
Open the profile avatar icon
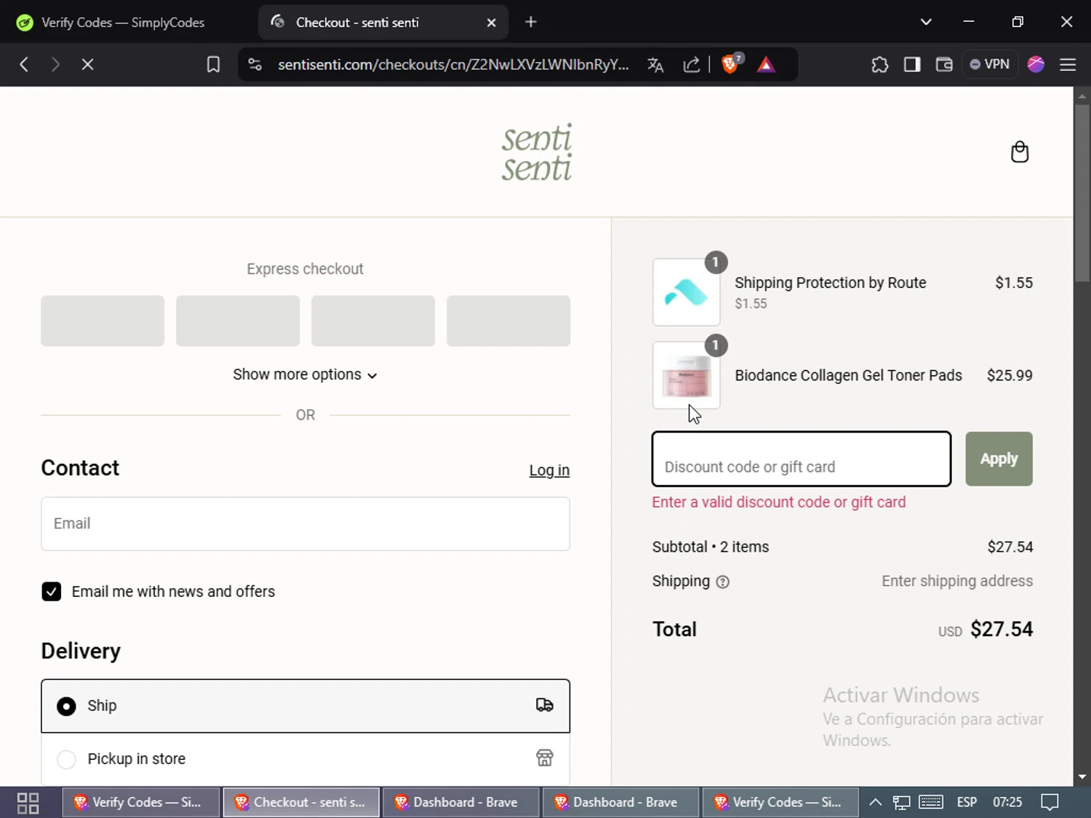tap(1036, 65)
